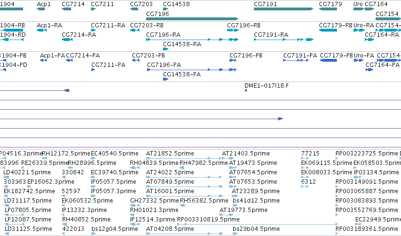Select transcript CG7179-RB
Viewport: 401px width, 236px height.
point(336,25)
